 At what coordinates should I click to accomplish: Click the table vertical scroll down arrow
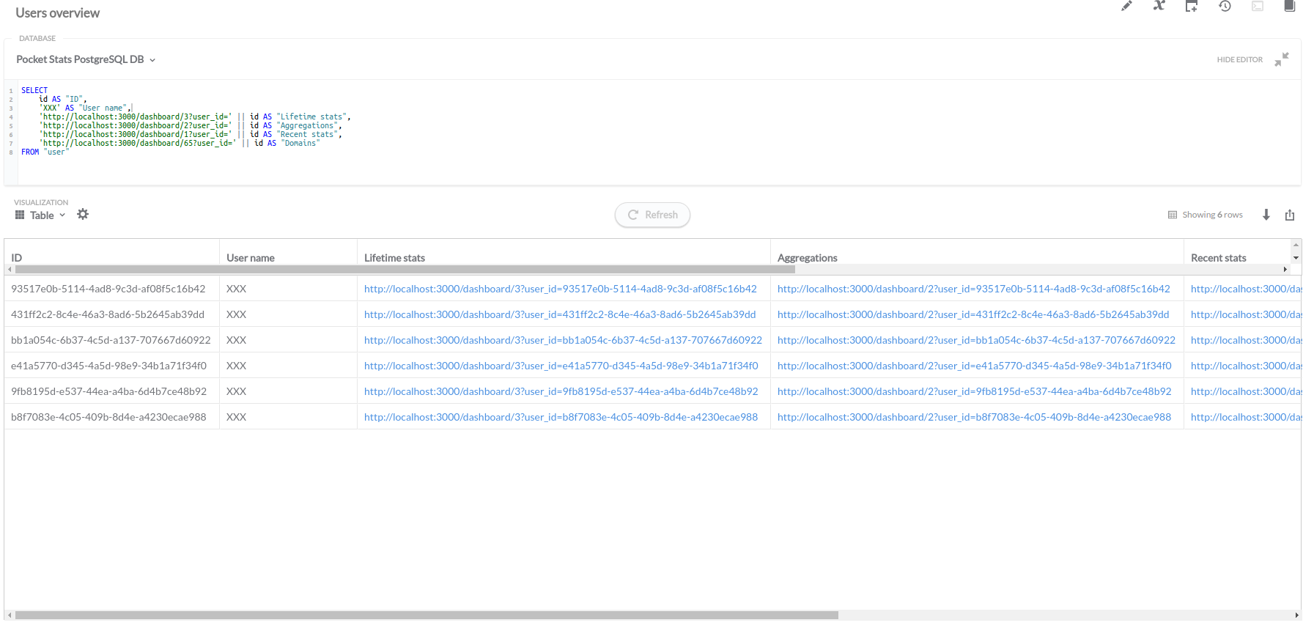tap(1296, 258)
